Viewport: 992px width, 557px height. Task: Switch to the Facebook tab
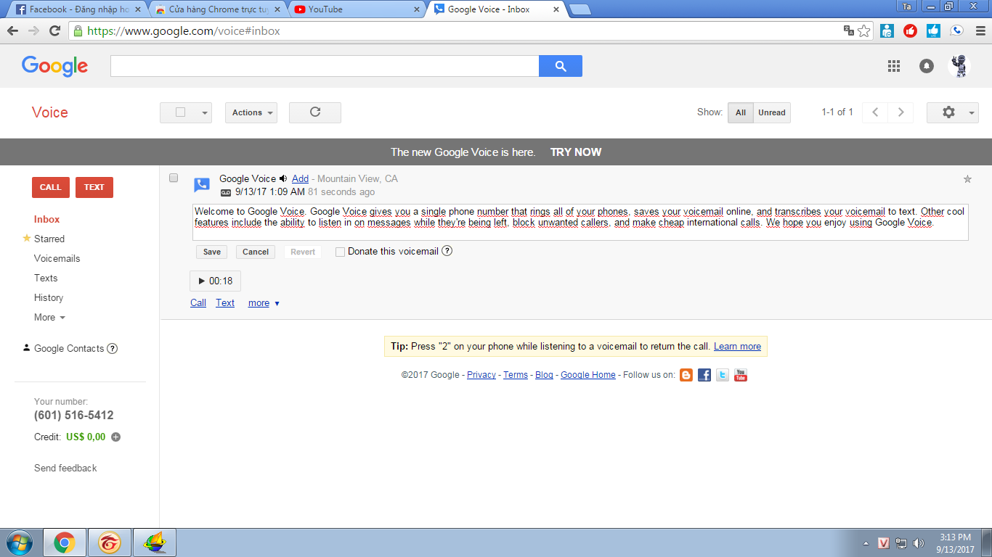click(x=76, y=9)
